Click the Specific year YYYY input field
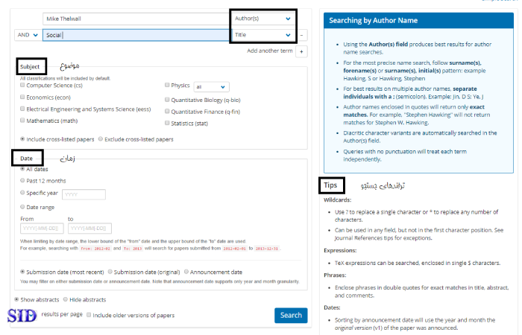Viewport: 522px width, 335px height. pyautogui.click(x=84, y=194)
